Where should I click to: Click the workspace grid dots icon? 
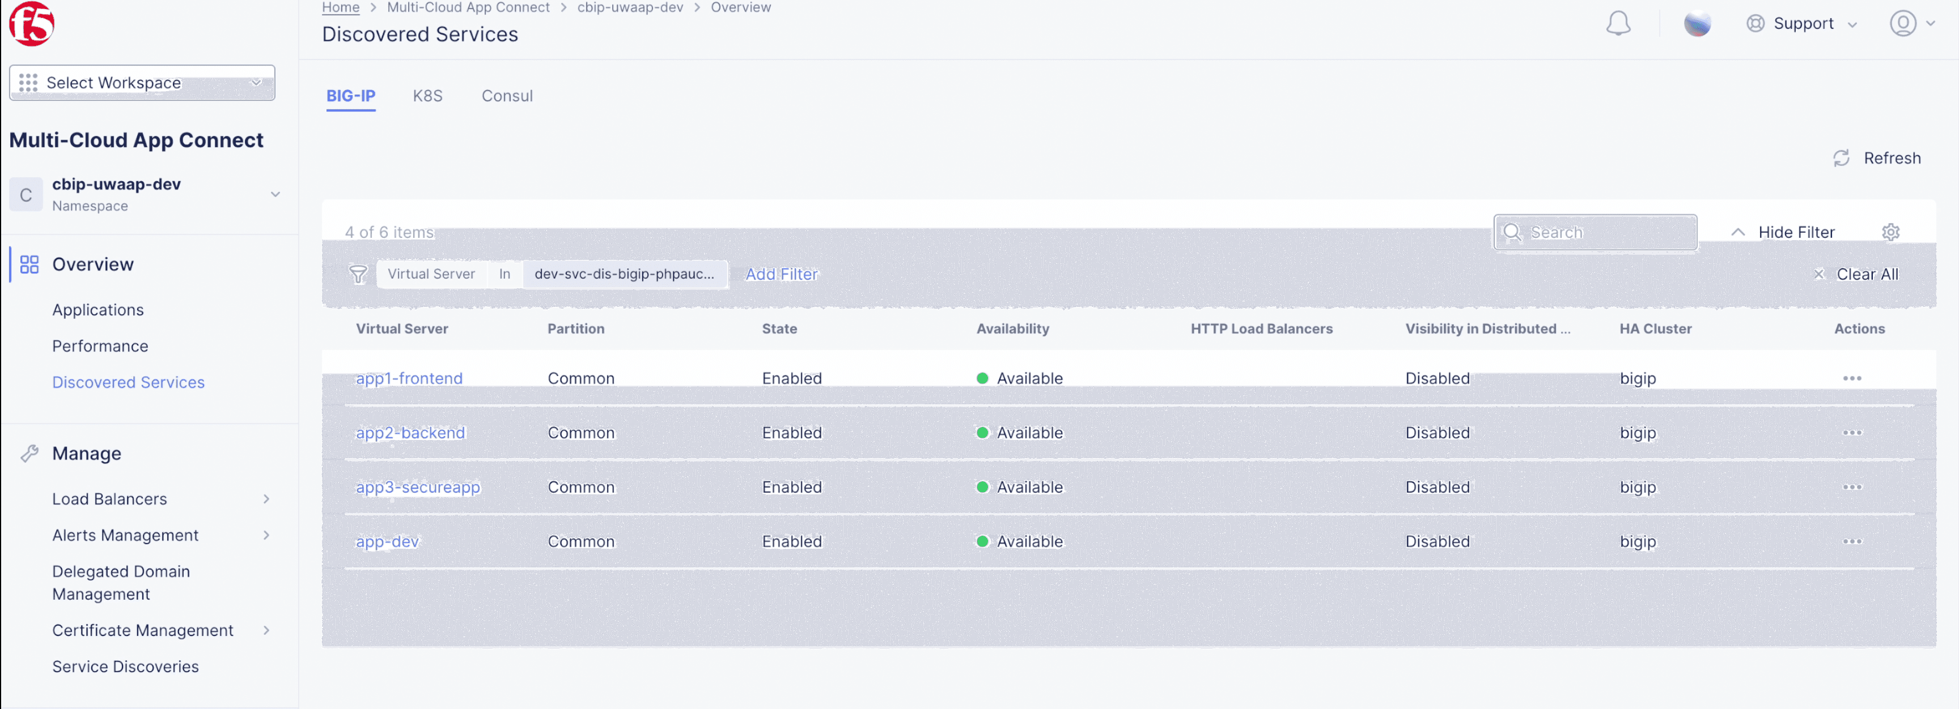click(28, 83)
